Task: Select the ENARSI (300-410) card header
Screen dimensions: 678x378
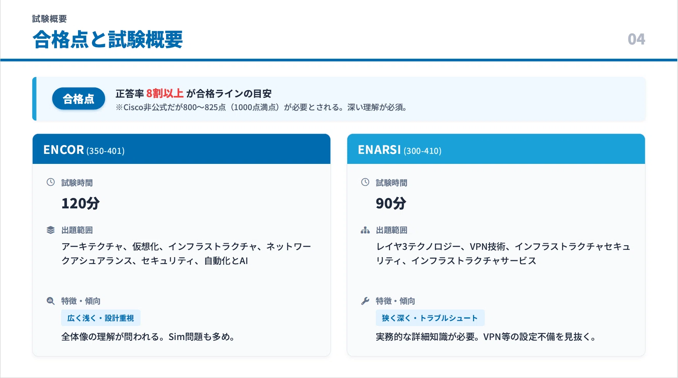Action: [x=496, y=149]
